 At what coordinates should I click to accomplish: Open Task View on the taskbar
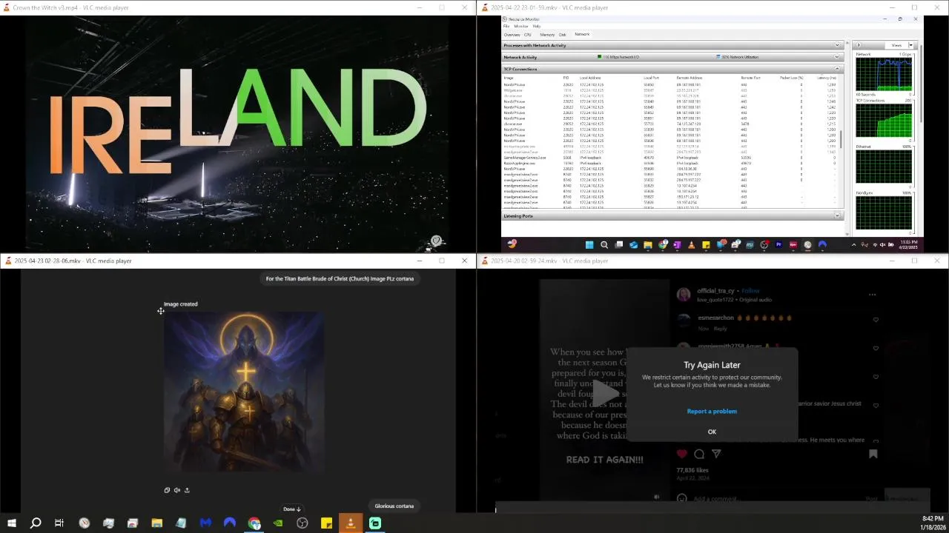tap(59, 523)
